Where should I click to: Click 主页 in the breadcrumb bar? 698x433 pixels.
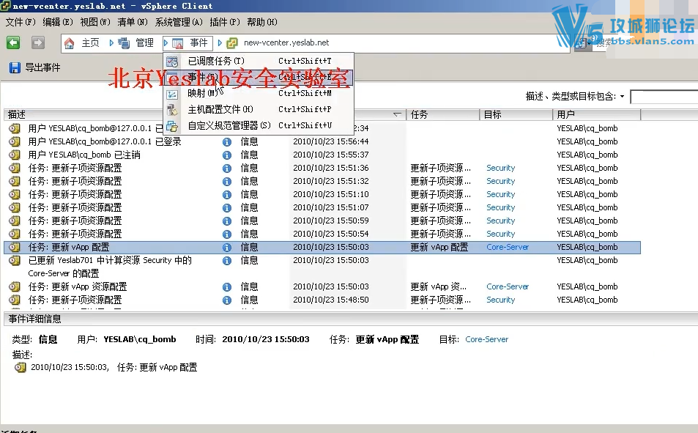coord(90,43)
